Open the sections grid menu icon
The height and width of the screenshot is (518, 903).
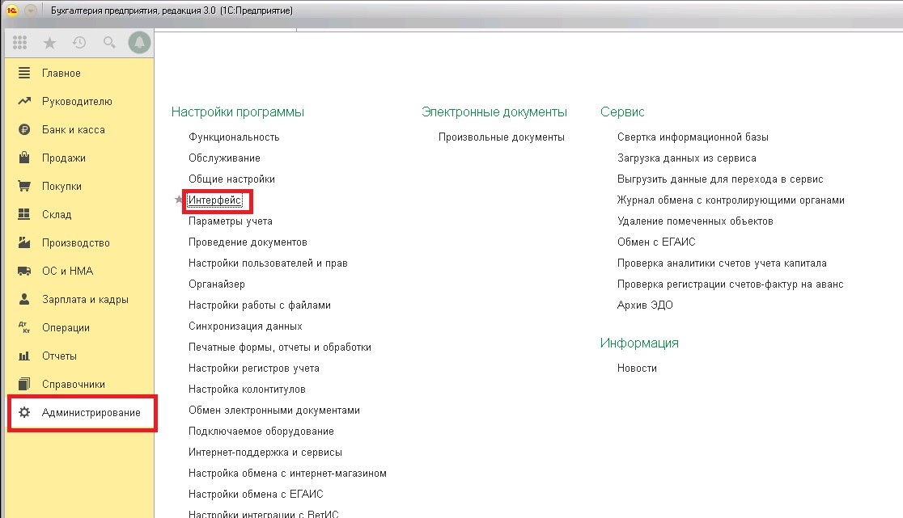[x=20, y=43]
